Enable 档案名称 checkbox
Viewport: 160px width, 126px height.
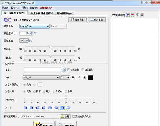[69, 70]
